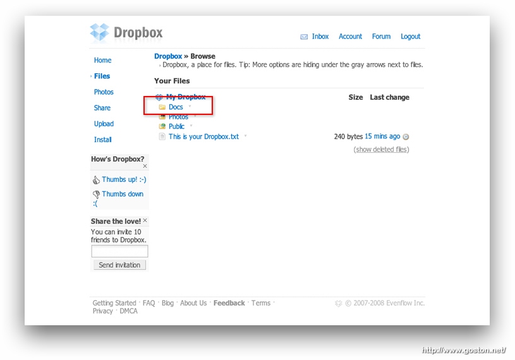Viewport: 515px width, 360px height.
Task: Open the My Dropbox root folder link
Action: (186, 97)
